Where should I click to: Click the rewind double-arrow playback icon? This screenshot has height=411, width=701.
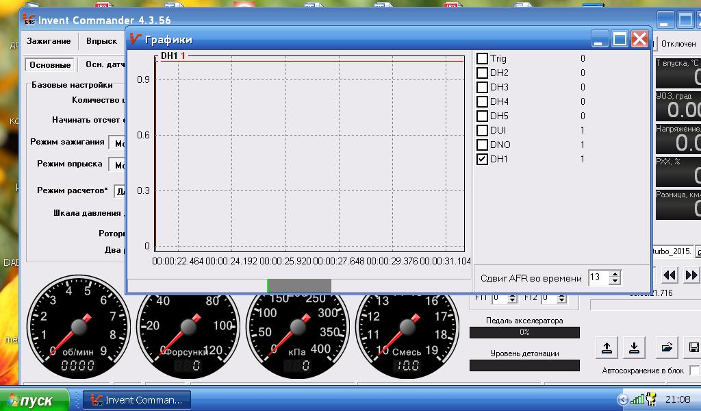click(670, 275)
